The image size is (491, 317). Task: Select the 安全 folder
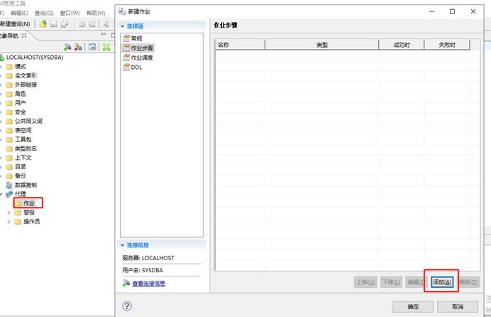[21, 112]
